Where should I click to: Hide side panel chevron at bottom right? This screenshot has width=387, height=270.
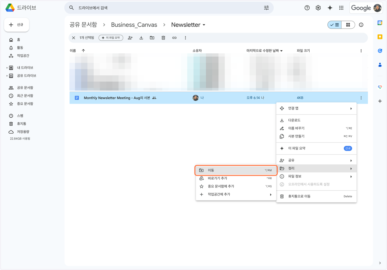pos(380,263)
